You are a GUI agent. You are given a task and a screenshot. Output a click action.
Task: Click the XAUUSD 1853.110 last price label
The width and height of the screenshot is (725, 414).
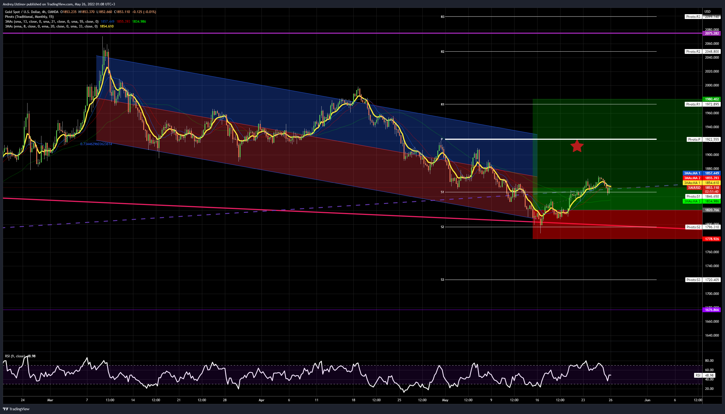tap(703, 188)
